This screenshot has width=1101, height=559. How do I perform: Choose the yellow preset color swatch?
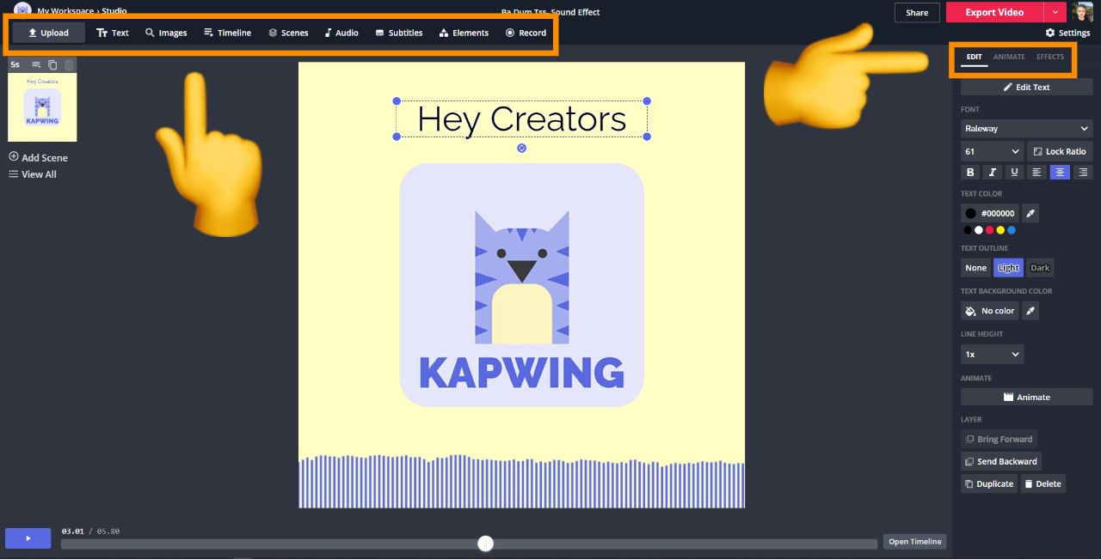(1000, 230)
